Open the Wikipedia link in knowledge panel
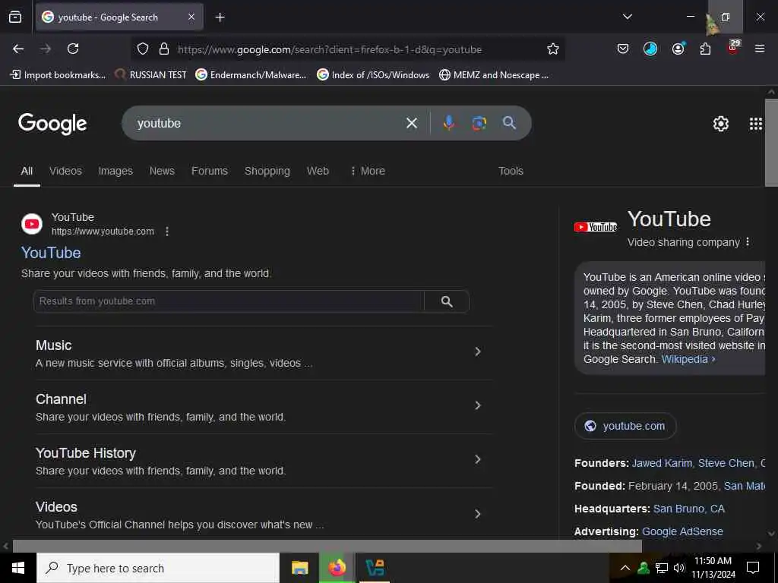 [x=688, y=359]
